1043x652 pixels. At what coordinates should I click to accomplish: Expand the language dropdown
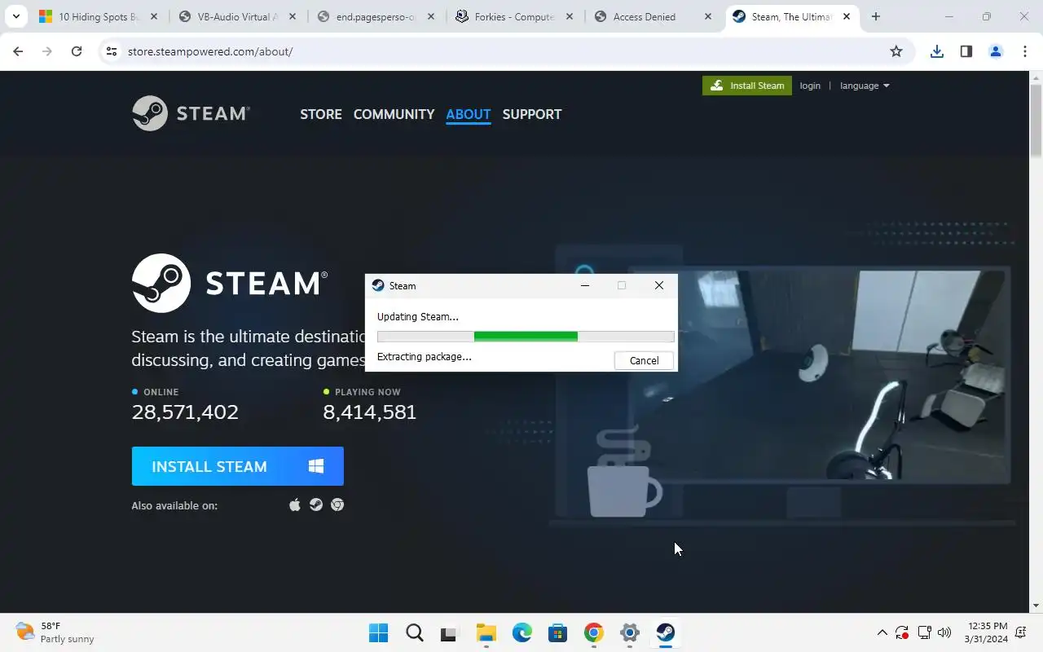[x=865, y=86]
